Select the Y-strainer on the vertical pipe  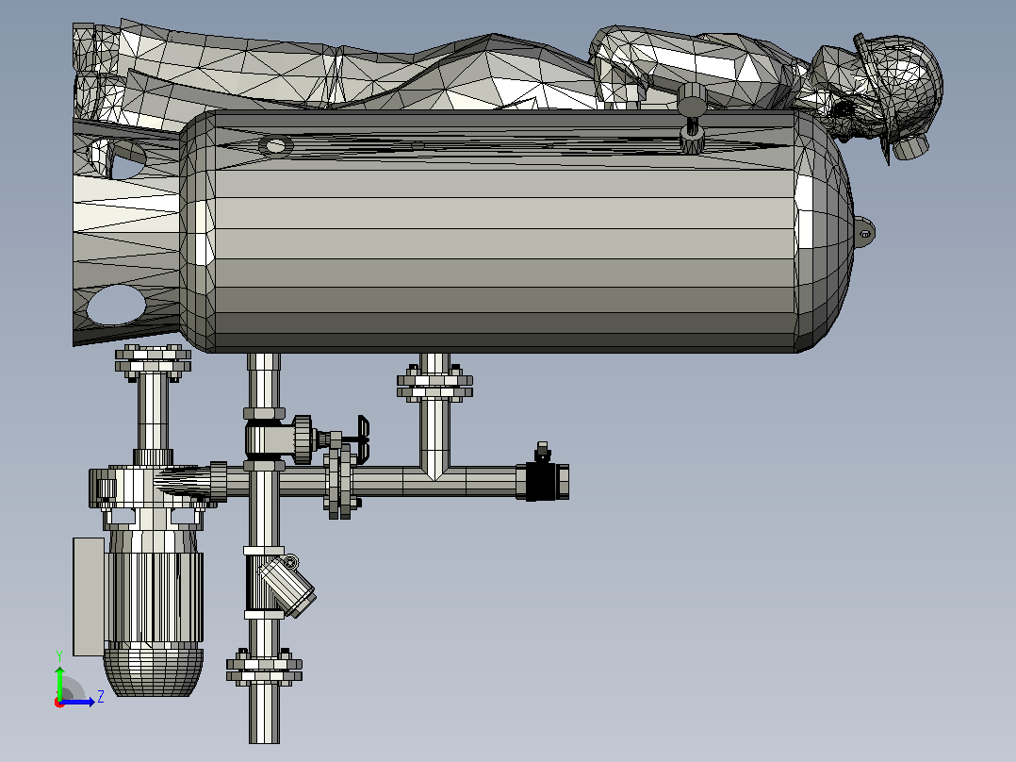pos(280,585)
